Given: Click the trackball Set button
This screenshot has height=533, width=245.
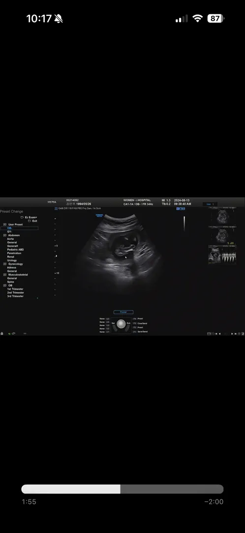Looking at the screenshot, I should pos(113,323).
